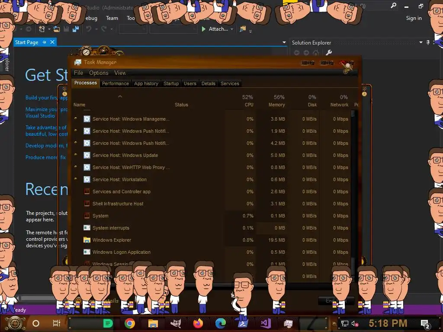Open the document tabs overflow dropdown

[x=284, y=42]
